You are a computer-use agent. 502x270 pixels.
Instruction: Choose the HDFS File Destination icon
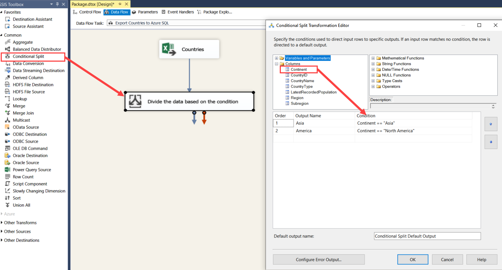(x=7, y=85)
